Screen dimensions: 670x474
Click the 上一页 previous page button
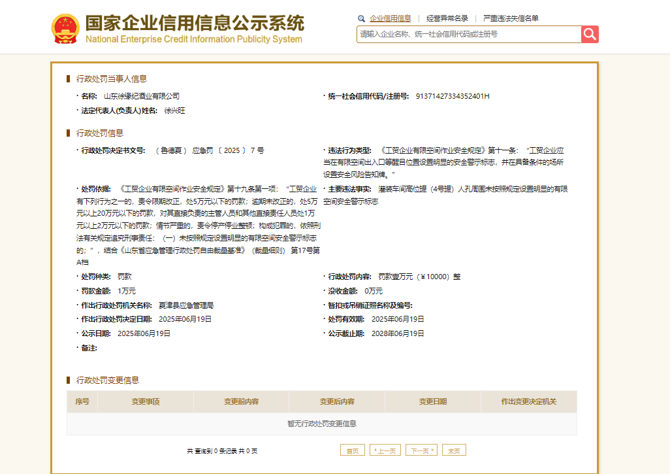385,450
